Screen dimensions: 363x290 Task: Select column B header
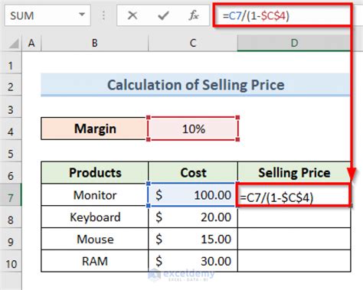pos(94,43)
